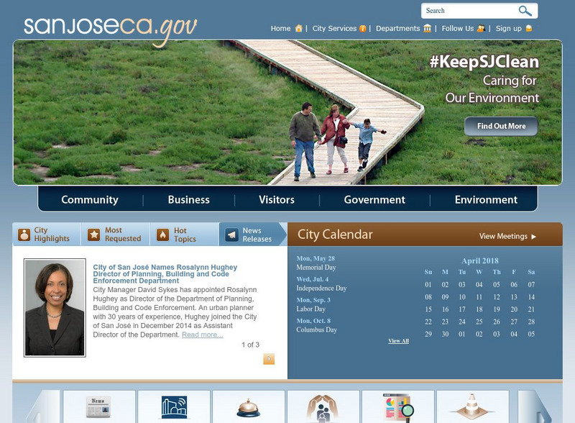Click the City Calendar heading

[335, 235]
